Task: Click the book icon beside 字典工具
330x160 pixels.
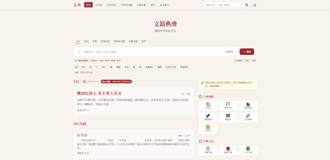Action: pos(200,141)
